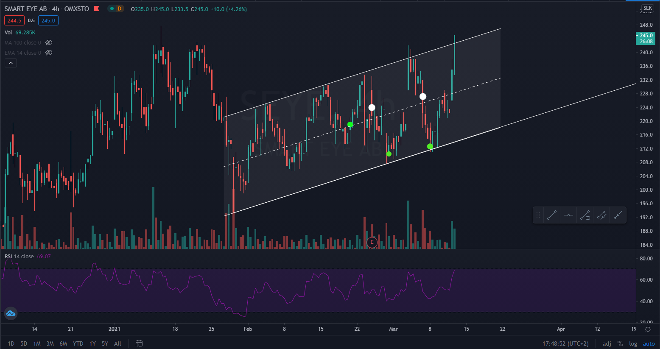Click the 2021 label on time axis
The image size is (660, 349).
(x=115, y=329)
